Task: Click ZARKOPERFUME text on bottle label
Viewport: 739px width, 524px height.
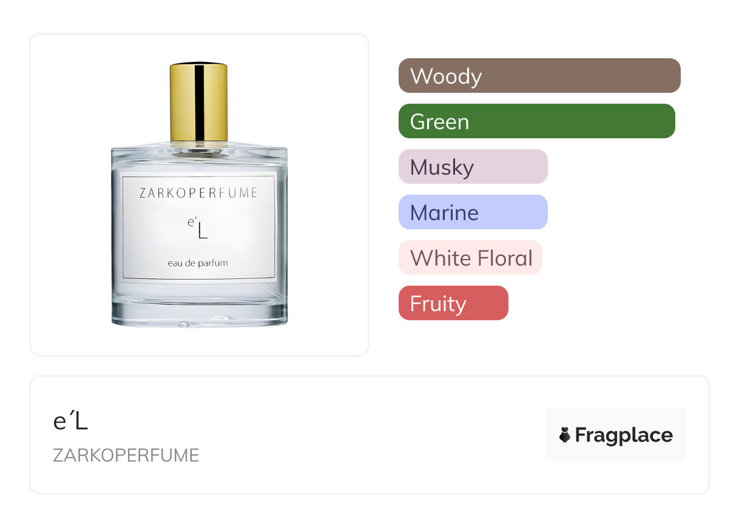Action: click(x=198, y=193)
